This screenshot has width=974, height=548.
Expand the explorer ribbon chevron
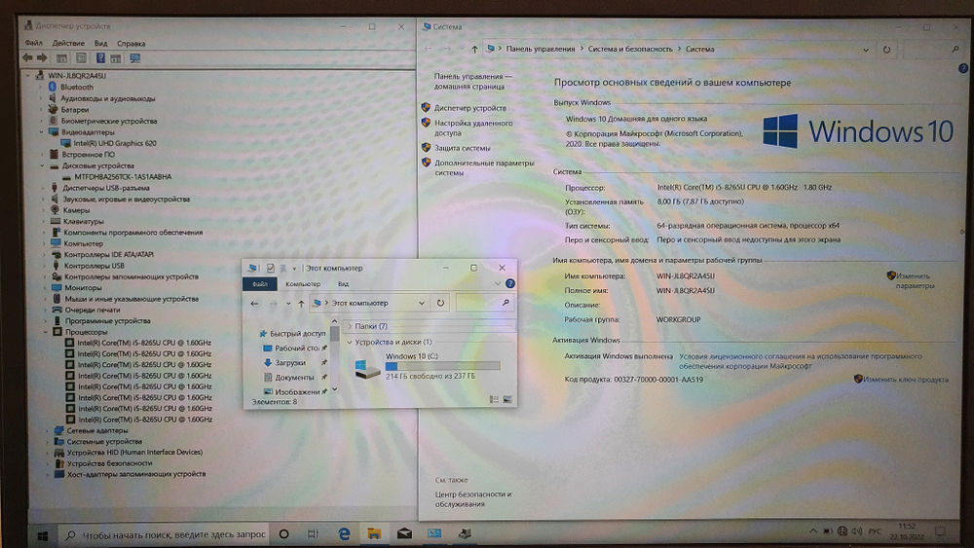(497, 283)
